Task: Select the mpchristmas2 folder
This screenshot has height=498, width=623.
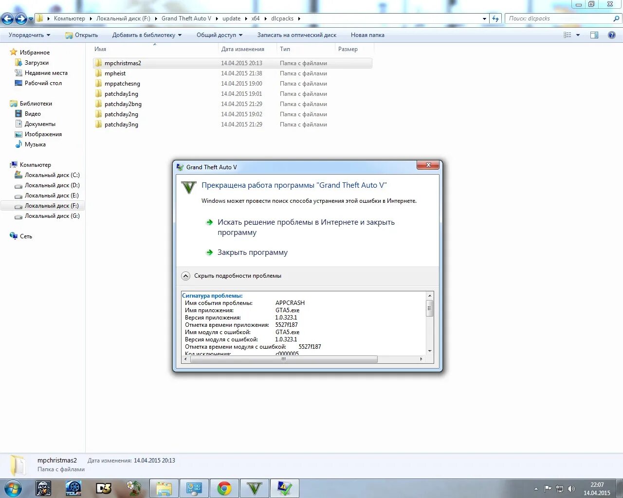Action: (232, 63)
